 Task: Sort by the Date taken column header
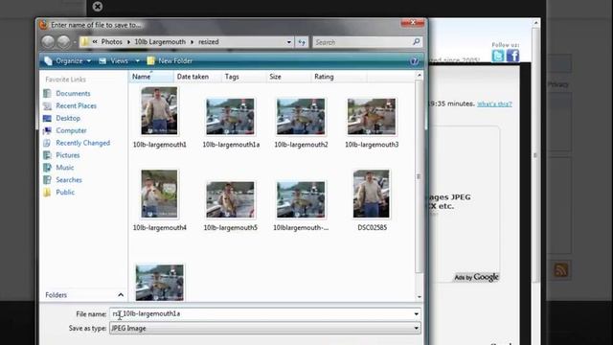coord(197,77)
